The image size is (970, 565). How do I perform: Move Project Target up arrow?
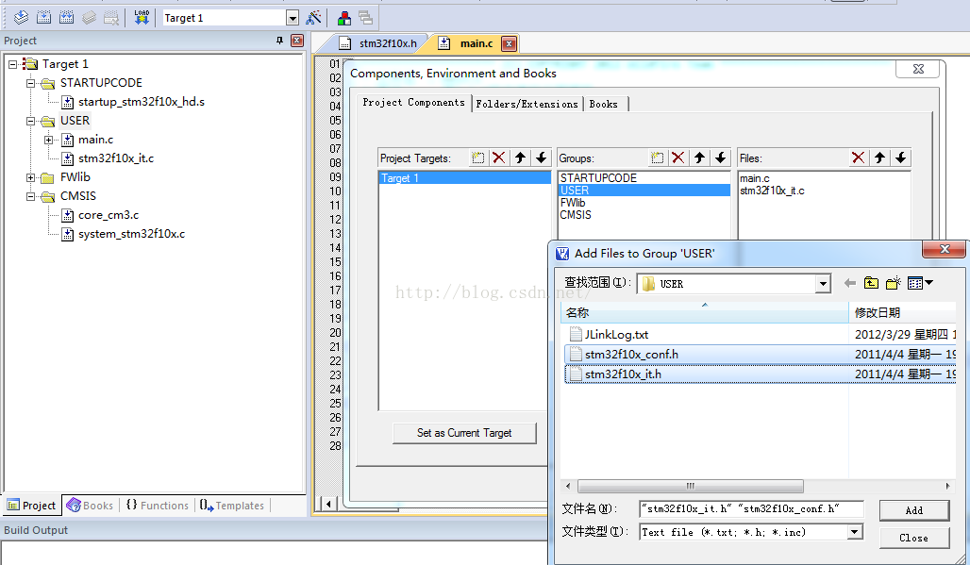click(520, 158)
